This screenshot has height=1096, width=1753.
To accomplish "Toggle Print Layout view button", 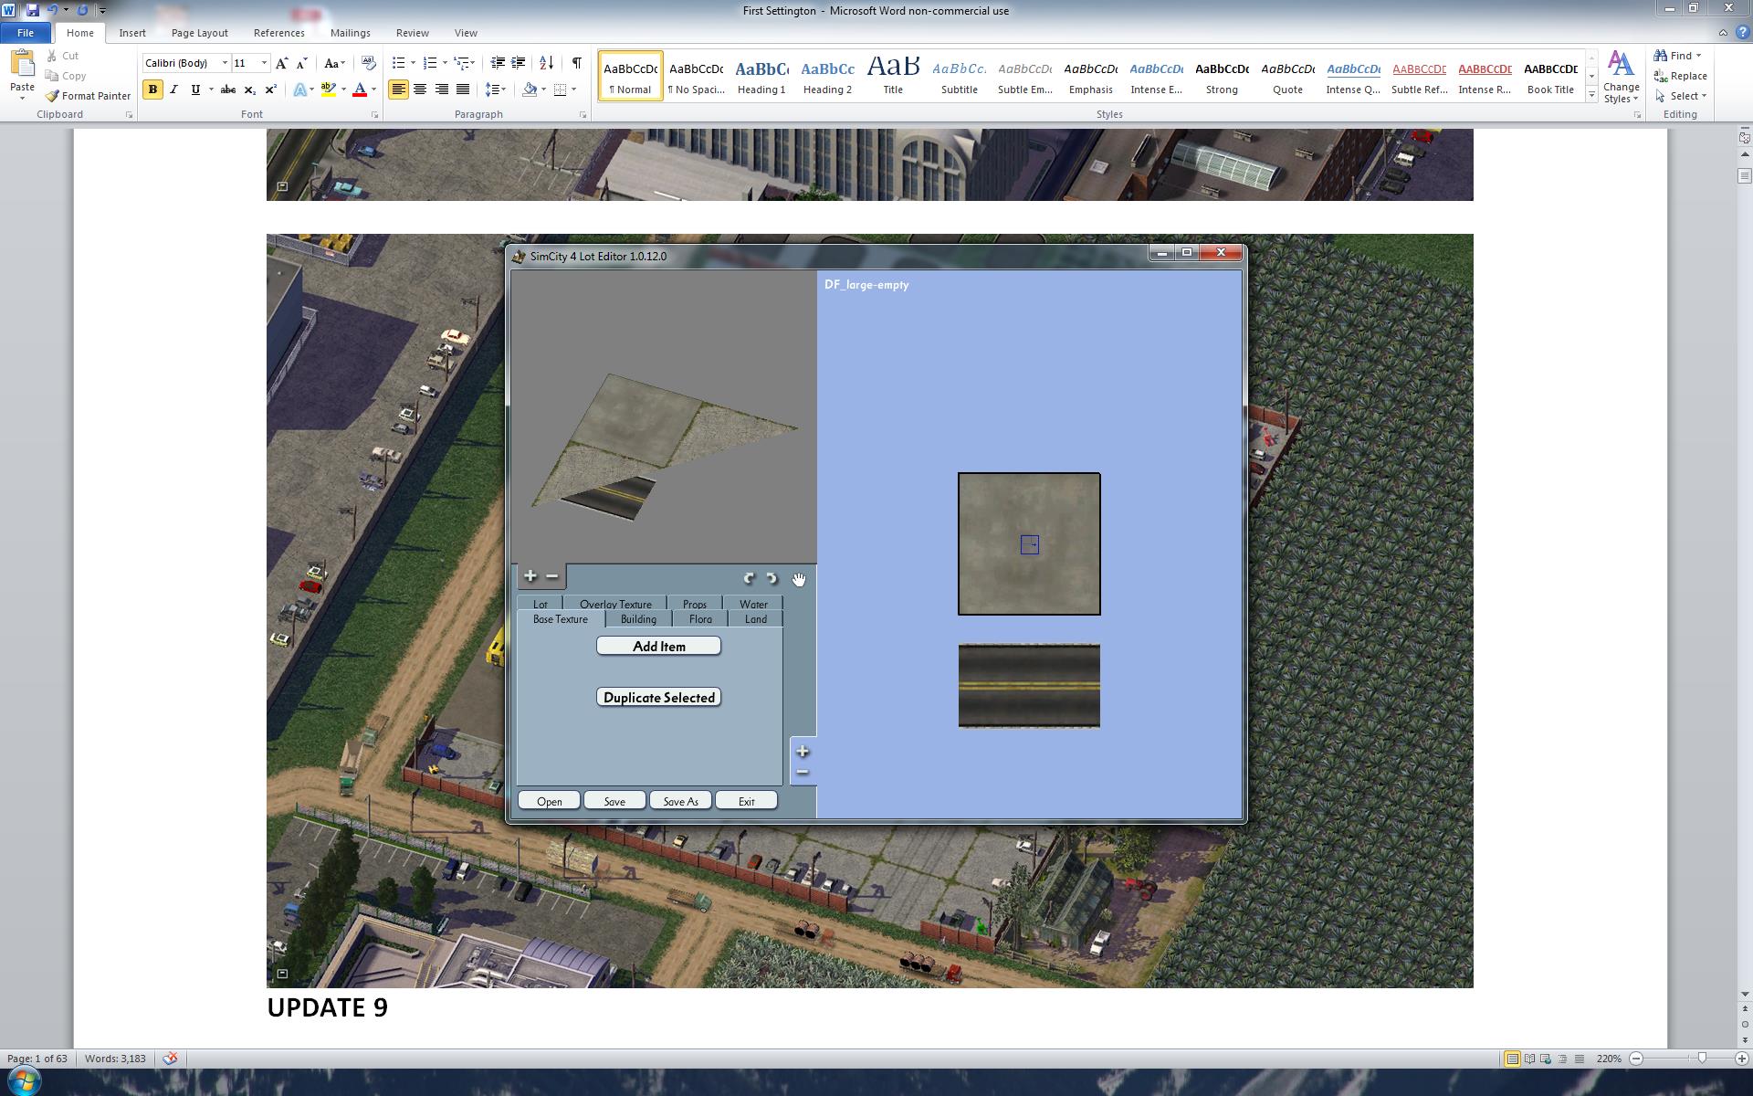I will pyautogui.click(x=1513, y=1059).
